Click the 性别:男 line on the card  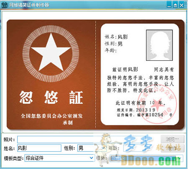[x=114, y=44]
